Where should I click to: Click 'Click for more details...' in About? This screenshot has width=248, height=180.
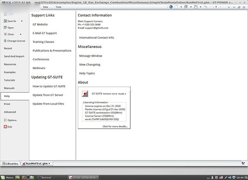(x=115, y=126)
